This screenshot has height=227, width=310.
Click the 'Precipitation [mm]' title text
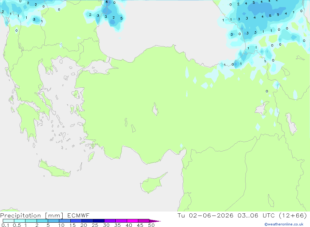32,216
